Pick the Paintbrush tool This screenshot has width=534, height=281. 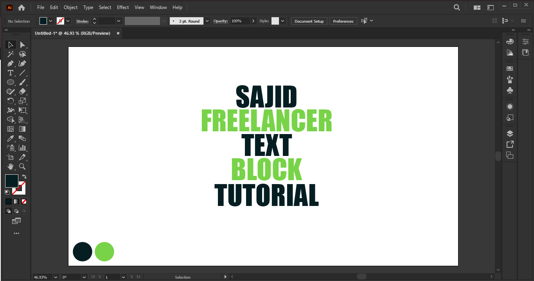click(x=23, y=82)
